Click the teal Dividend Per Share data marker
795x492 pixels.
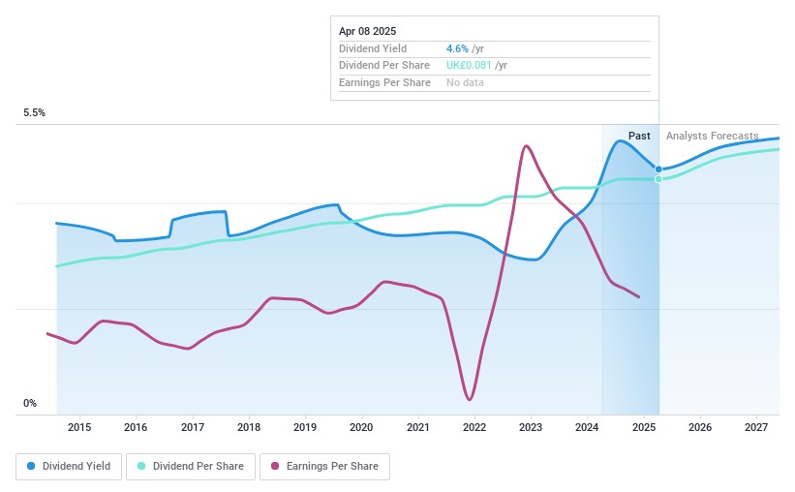click(x=658, y=179)
